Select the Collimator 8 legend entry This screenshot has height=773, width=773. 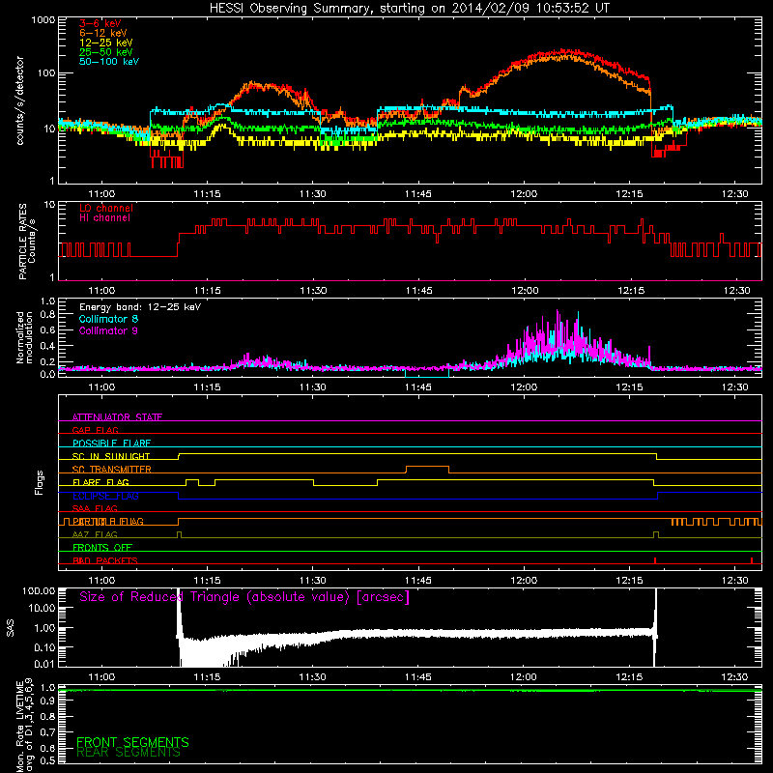pyautogui.click(x=108, y=319)
